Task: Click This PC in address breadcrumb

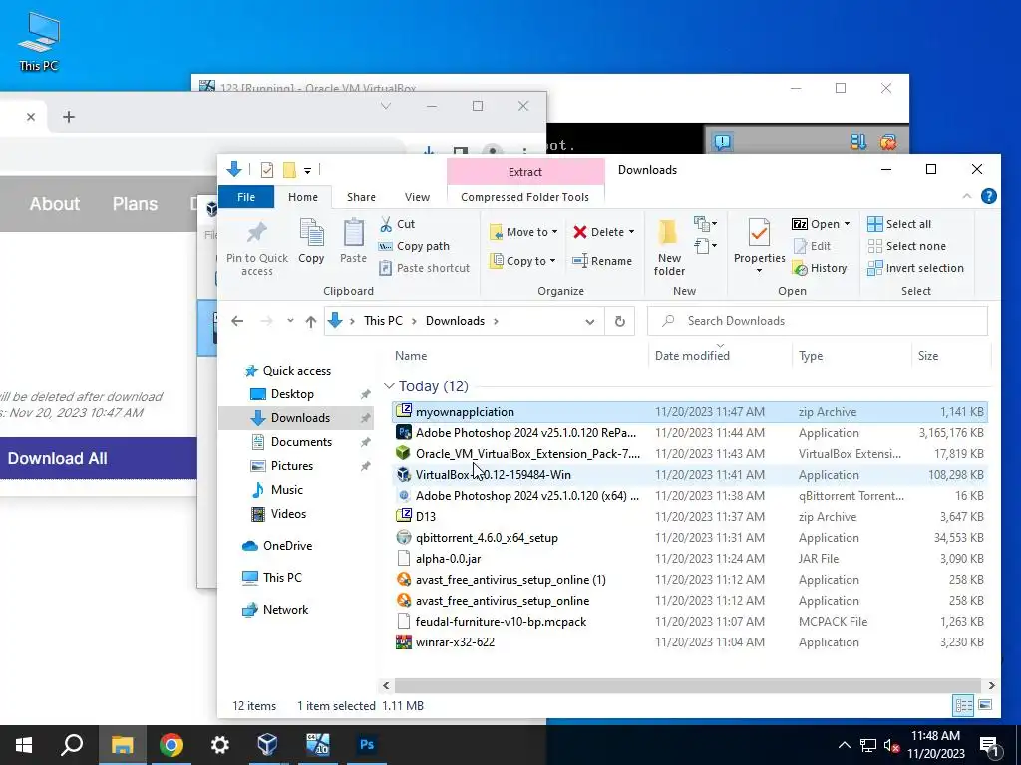Action: (383, 321)
